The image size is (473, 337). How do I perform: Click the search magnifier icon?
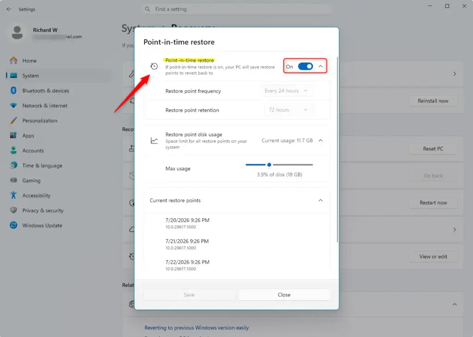pos(147,9)
